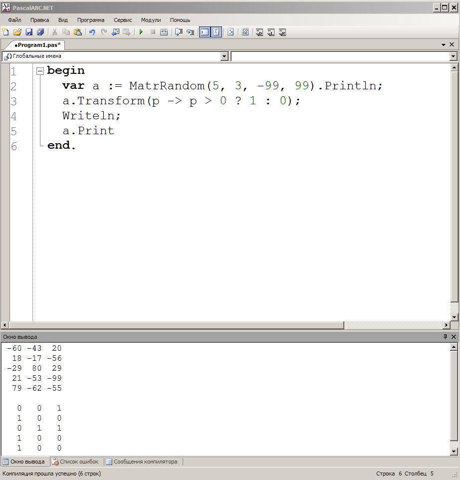Compile the program icon
Image resolution: width=460 pixels, height=480 pixels.
164,32
